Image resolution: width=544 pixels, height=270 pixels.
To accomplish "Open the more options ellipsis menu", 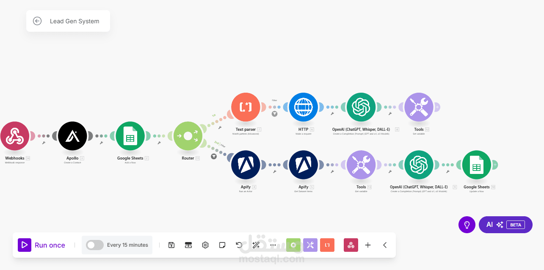I will click(273, 245).
